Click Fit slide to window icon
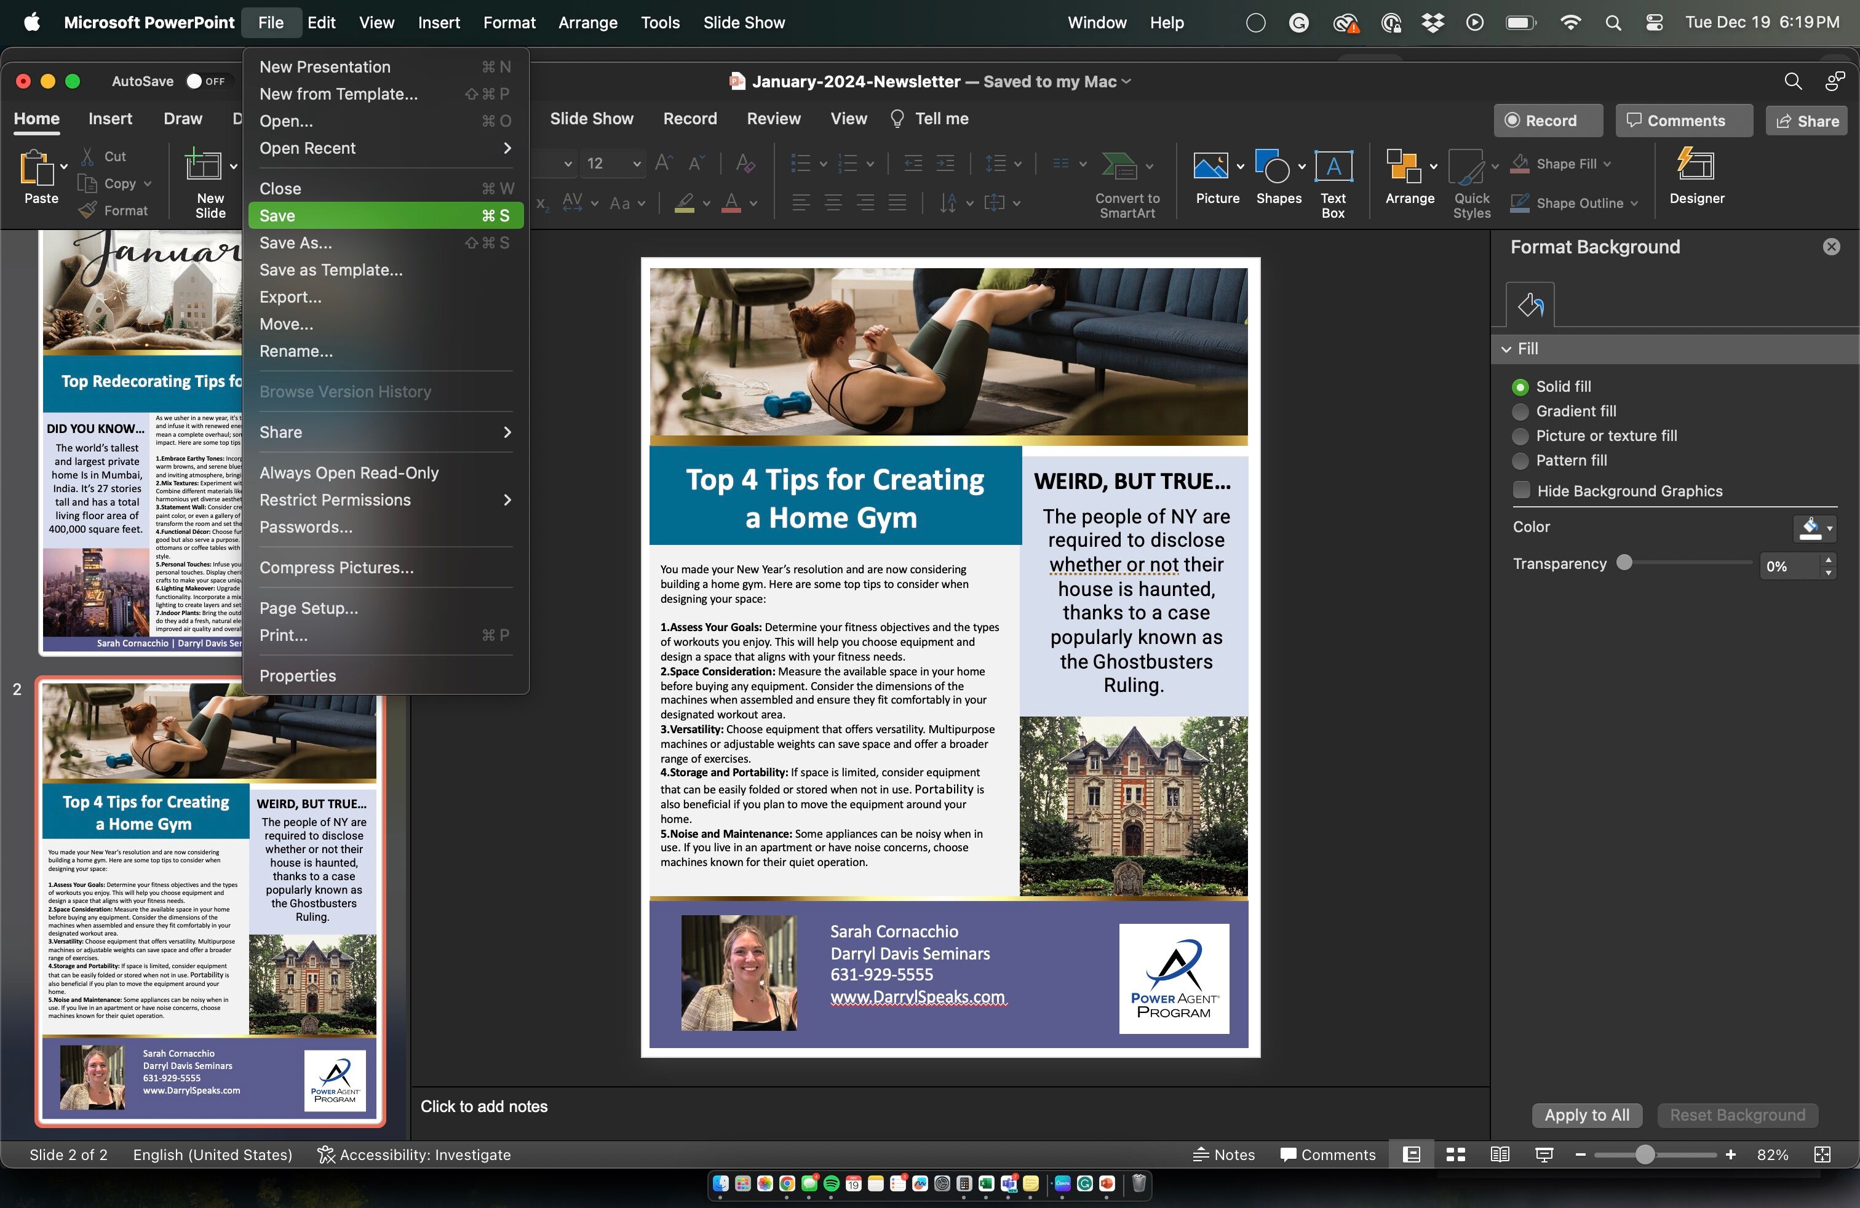Viewport: 1860px width, 1208px height. coord(1822,1155)
